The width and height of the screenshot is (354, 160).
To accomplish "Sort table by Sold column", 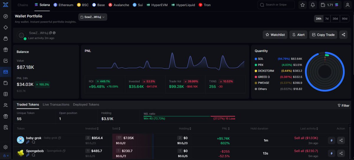I will pyautogui.click(x=116, y=128).
